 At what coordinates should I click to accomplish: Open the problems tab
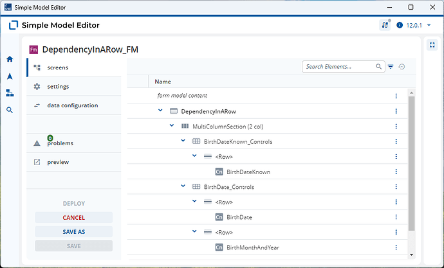[74, 143]
